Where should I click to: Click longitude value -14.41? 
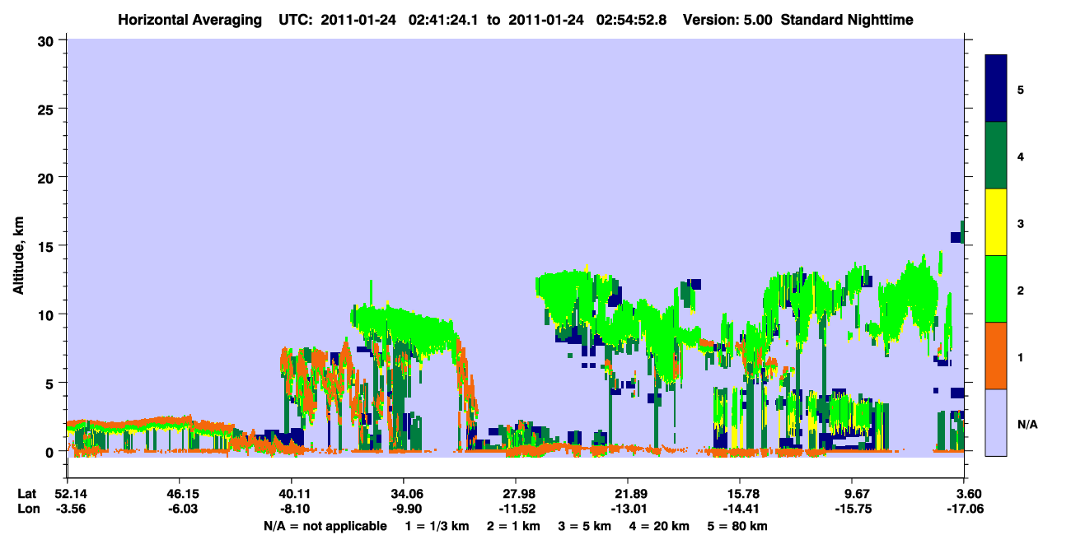740,509
